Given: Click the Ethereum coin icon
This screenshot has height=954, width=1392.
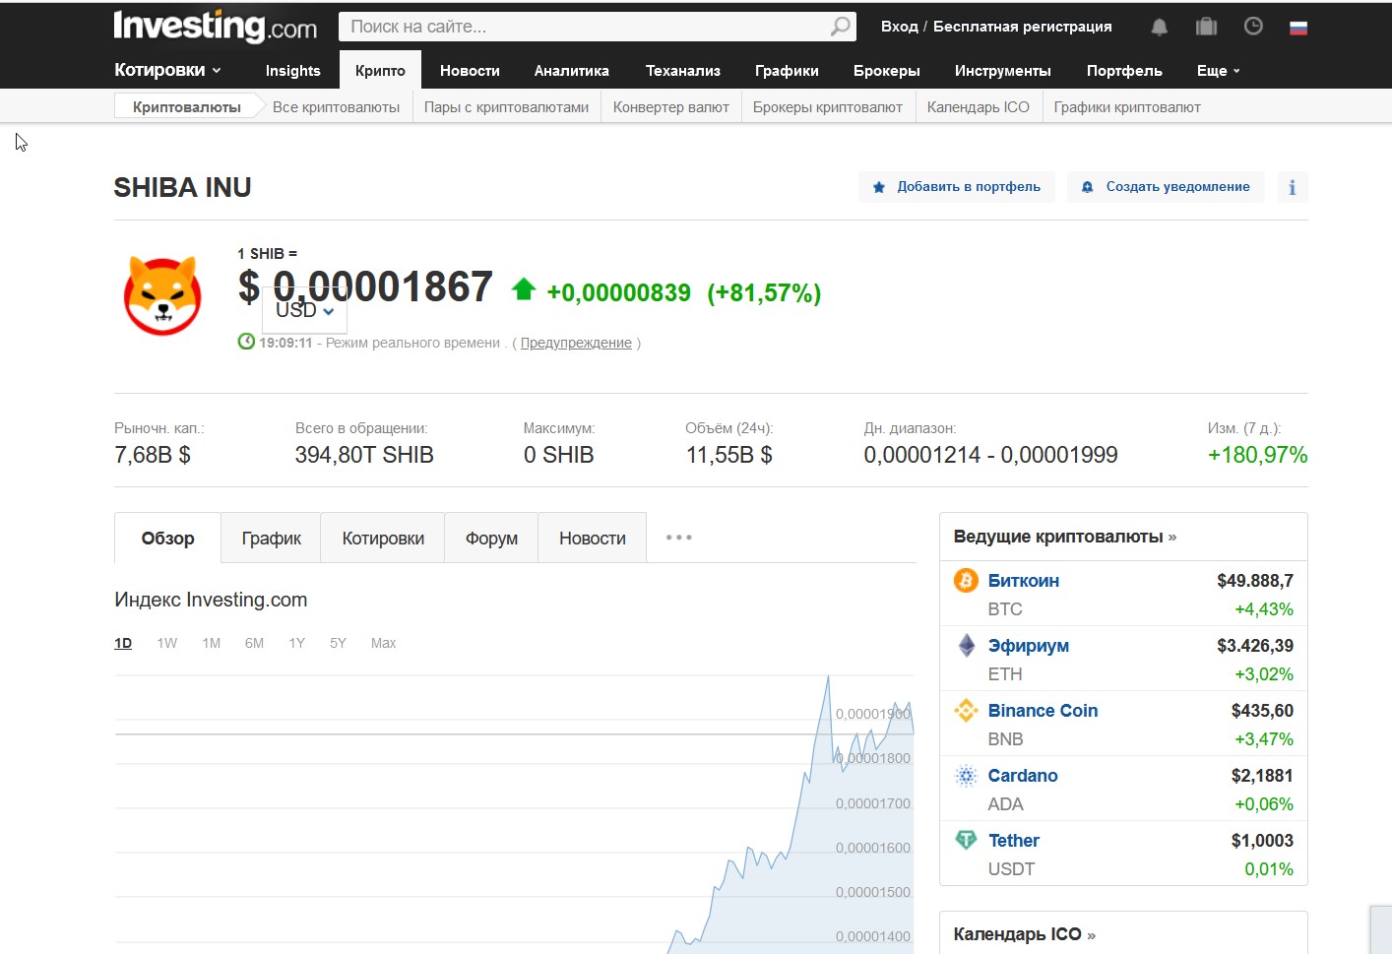Looking at the screenshot, I should [x=966, y=646].
